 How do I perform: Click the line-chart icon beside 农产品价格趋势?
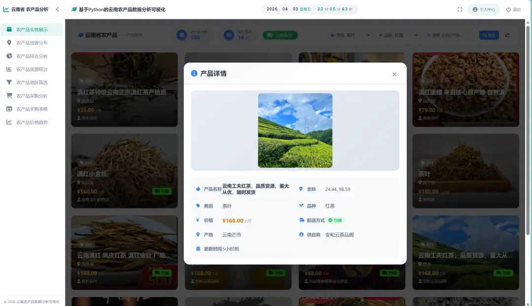[x=9, y=122]
